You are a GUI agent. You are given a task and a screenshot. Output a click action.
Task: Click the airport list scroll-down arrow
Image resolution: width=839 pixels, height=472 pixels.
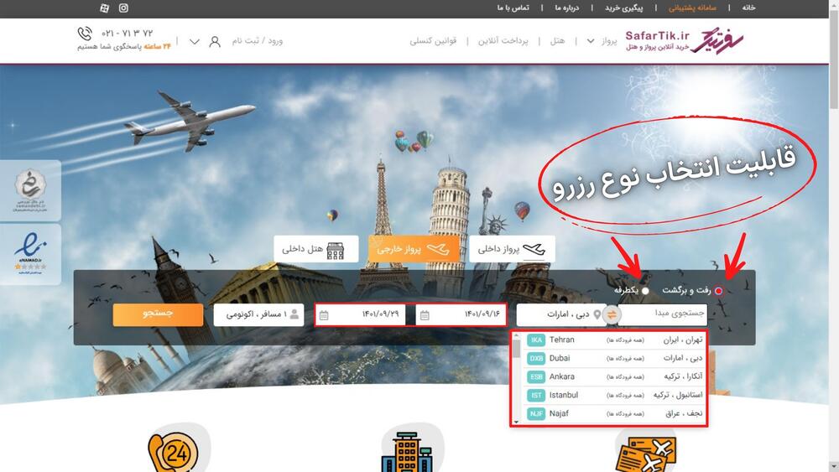[516, 422]
